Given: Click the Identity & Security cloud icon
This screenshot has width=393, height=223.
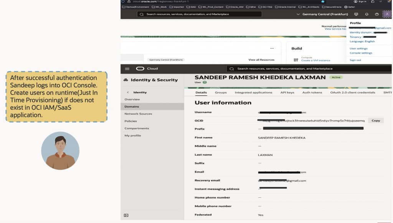Looking at the screenshot, I should pyautogui.click(x=126, y=80).
